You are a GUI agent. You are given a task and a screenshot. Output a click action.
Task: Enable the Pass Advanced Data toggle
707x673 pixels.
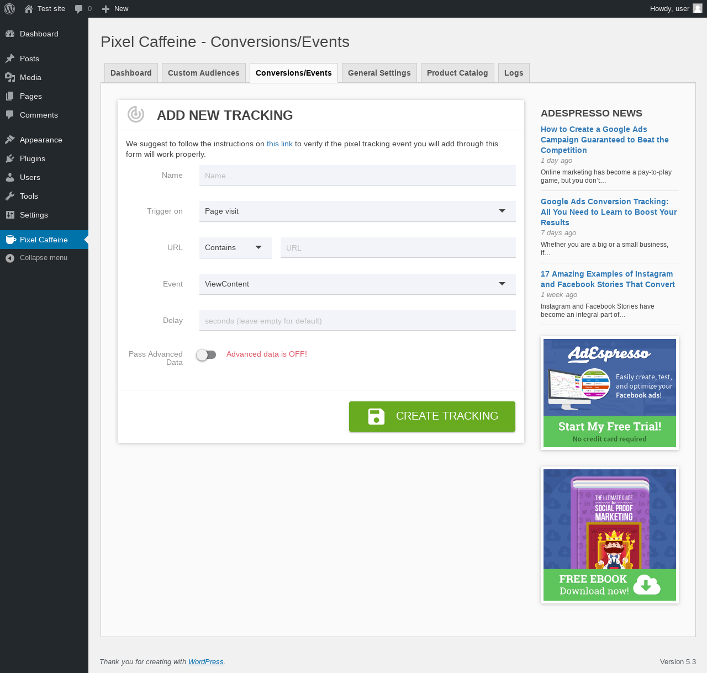tap(206, 354)
